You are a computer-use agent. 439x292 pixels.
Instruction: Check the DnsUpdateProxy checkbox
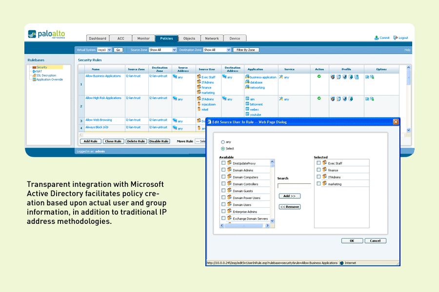pyautogui.click(x=223, y=163)
